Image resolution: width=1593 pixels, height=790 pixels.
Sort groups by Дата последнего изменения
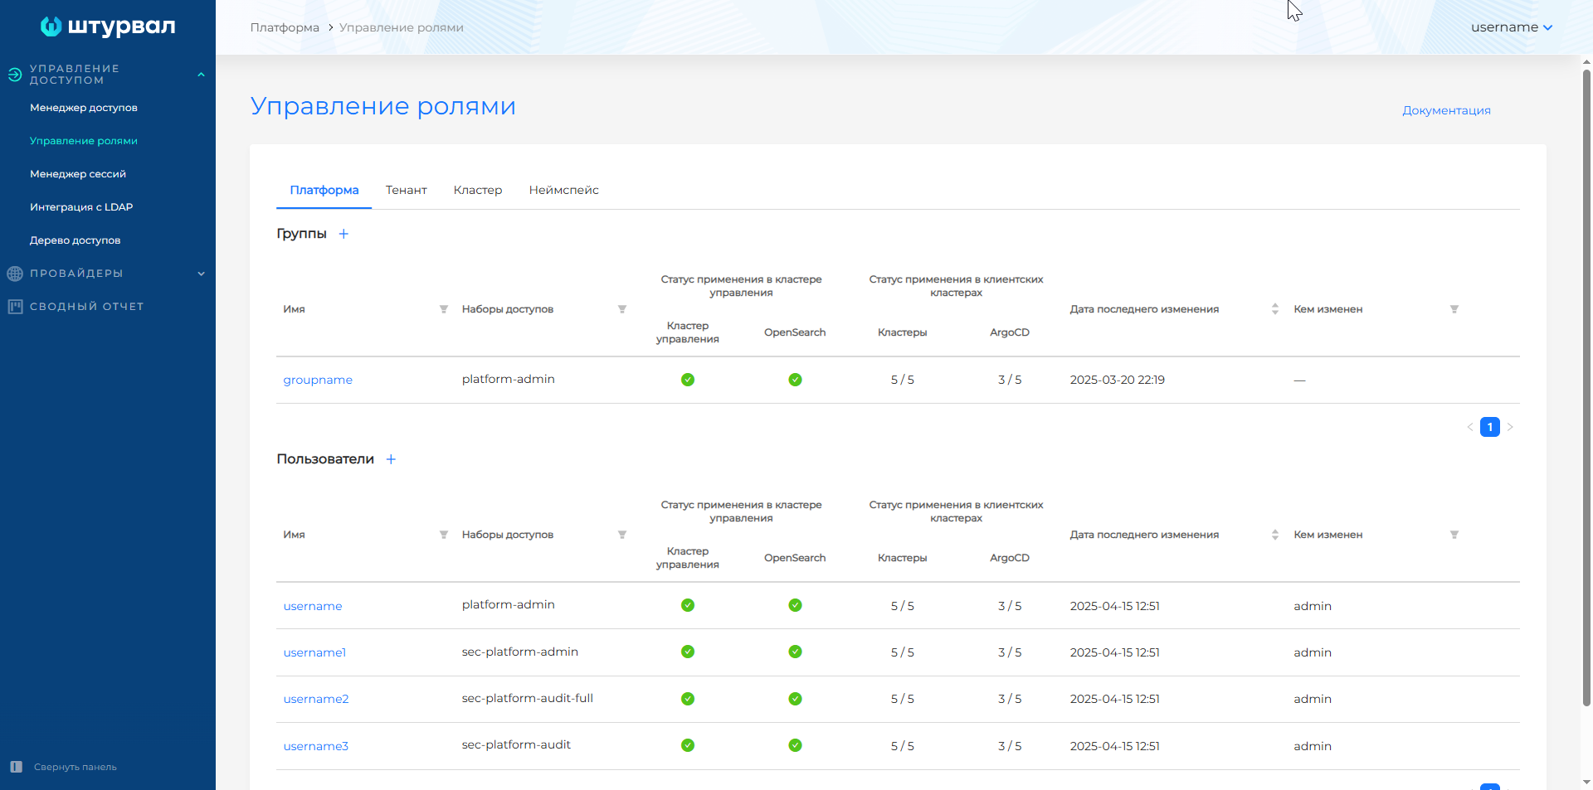[x=1275, y=309]
